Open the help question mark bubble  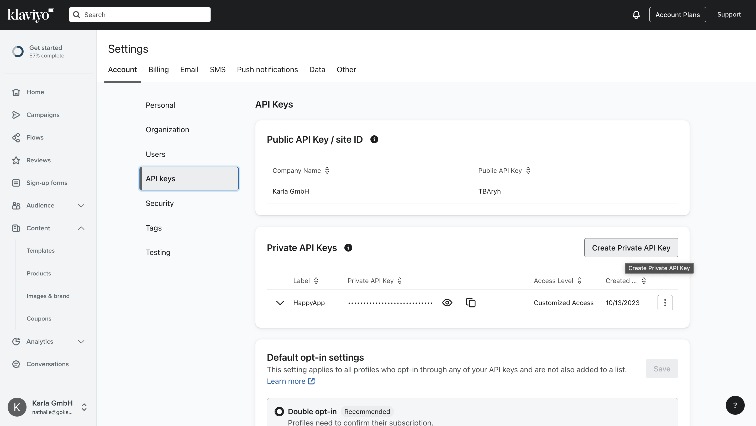pyautogui.click(x=735, y=405)
